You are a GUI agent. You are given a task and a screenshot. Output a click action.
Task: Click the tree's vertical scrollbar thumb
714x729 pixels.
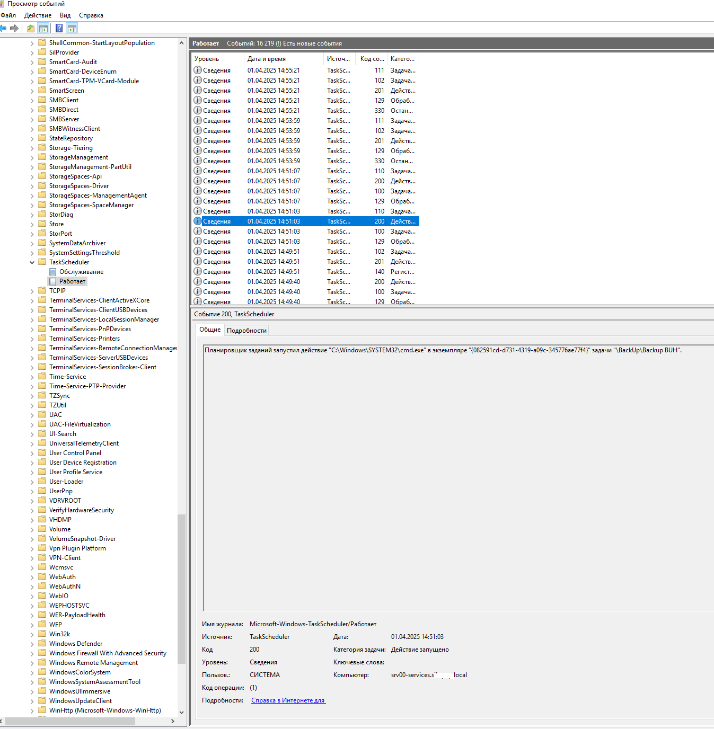[x=181, y=588]
